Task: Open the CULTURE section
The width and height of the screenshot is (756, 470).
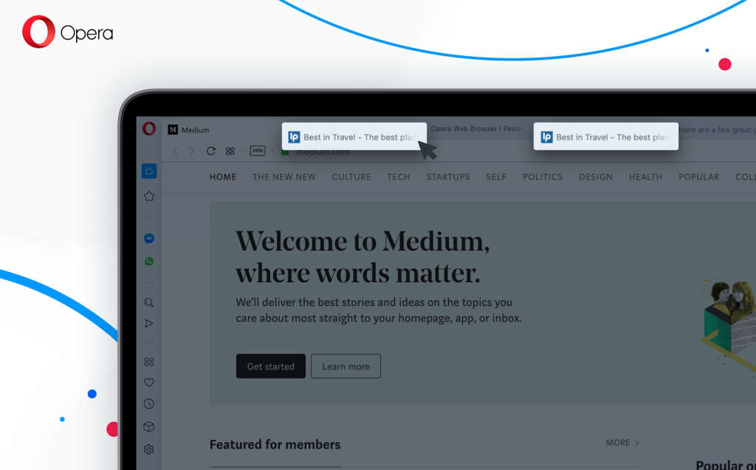Action: (x=351, y=177)
